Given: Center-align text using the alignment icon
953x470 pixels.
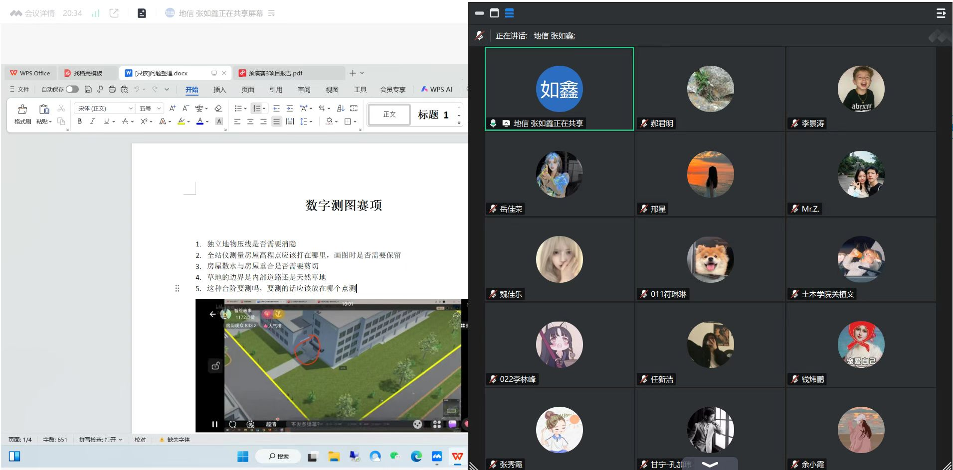Looking at the screenshot, I should [250, 121].
